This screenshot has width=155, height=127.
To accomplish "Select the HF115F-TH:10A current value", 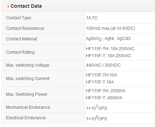I will (101, 75).
